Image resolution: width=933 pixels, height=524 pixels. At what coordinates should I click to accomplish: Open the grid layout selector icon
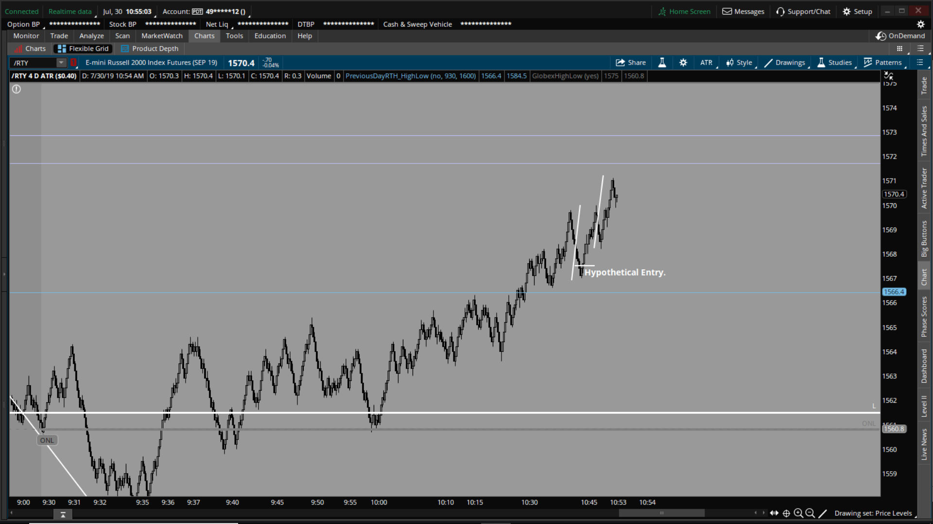(x=899, y=49)
